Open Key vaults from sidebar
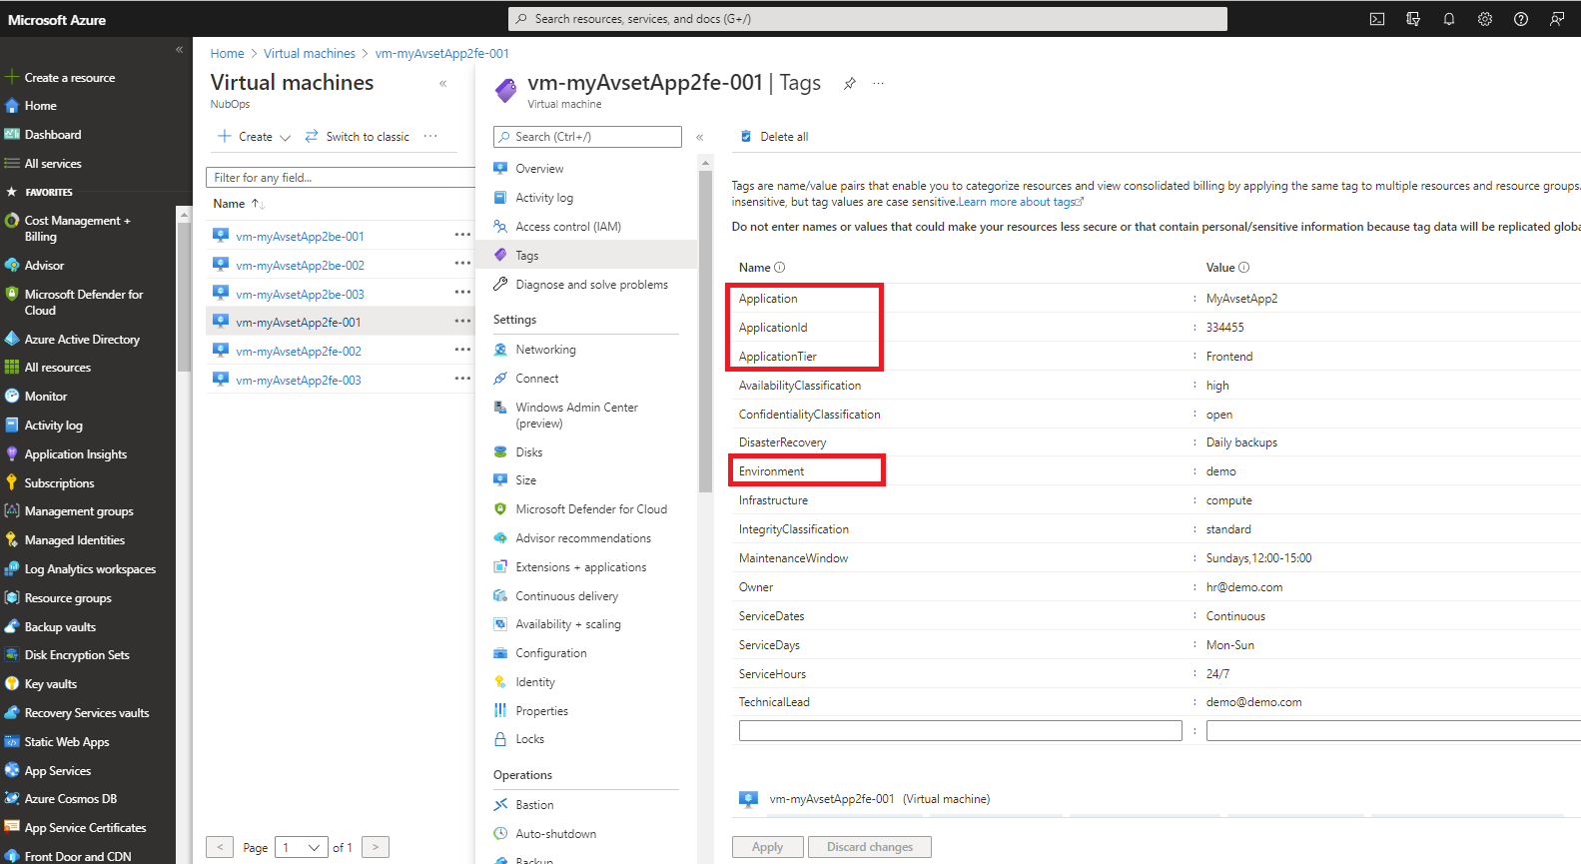 click(x=50, y=684)
